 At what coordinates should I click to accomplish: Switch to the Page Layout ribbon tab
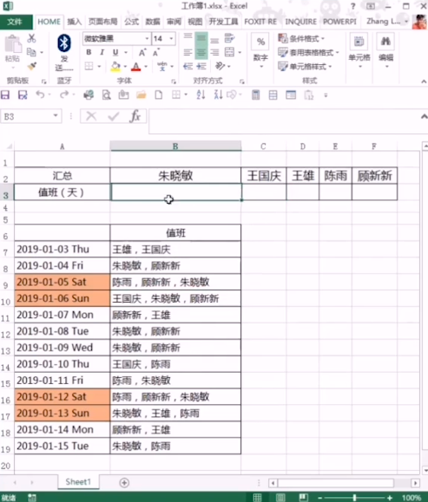(x=102, y=22)
